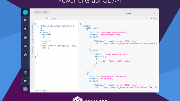The height and width of the screenshot is (101, 180).
Task: Click "pexels-photo-167669.jpeg" in results
Action: (x=122, y=41)
